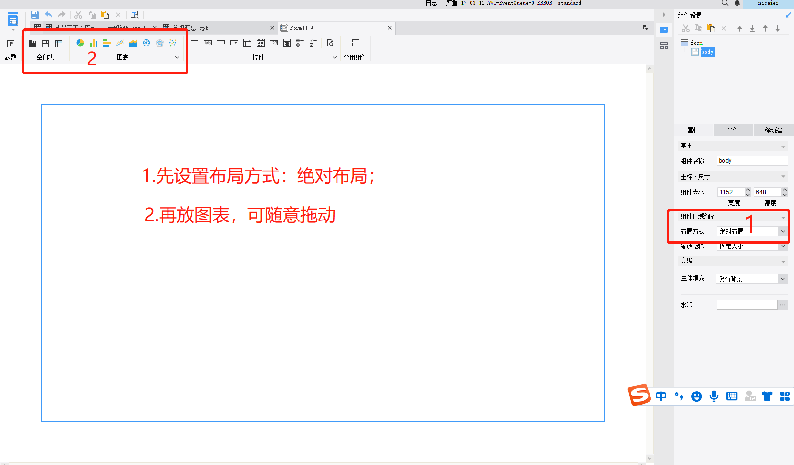Select the area chart icon
794x465 pixels.
(133, 43)
